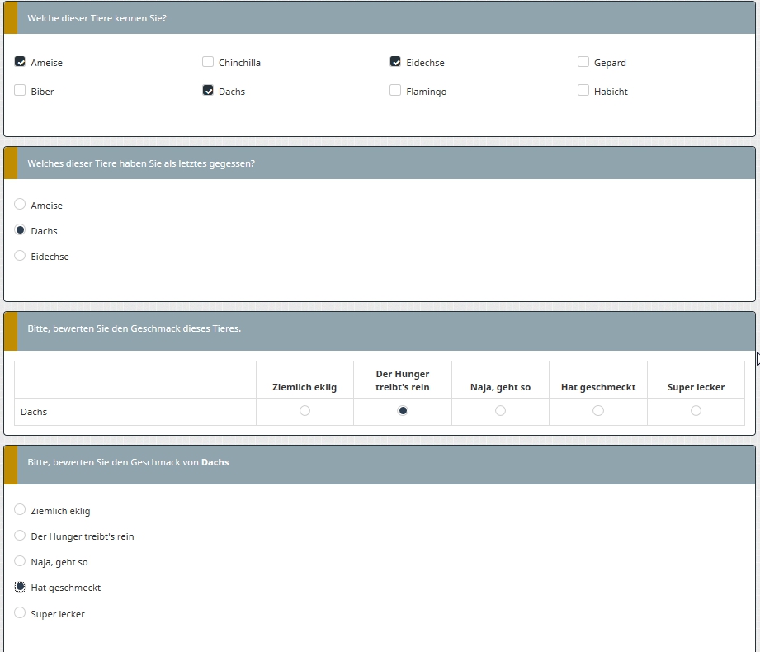Tick the Flamingo checkbox
The image size is (760, 652).
click(395, 91)
